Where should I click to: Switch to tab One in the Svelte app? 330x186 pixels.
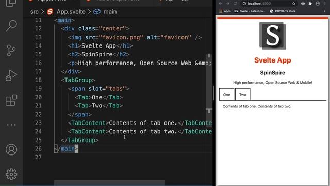click(x=226, y=95)
